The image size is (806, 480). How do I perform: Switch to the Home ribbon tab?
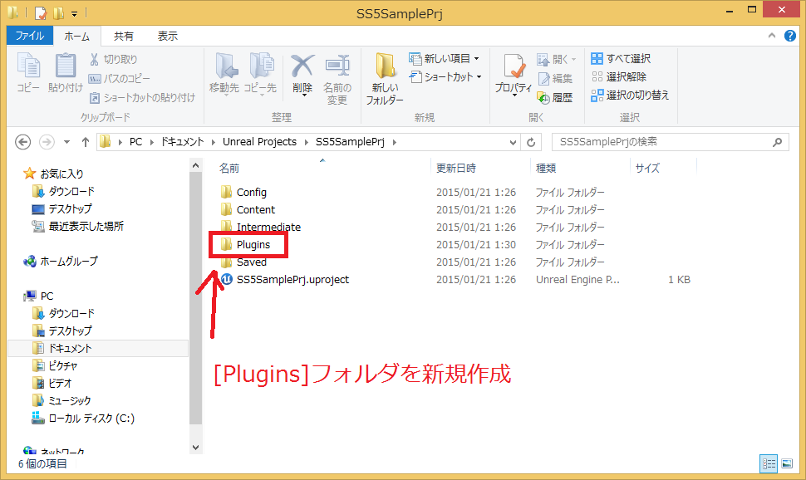(x=77, y=37)
